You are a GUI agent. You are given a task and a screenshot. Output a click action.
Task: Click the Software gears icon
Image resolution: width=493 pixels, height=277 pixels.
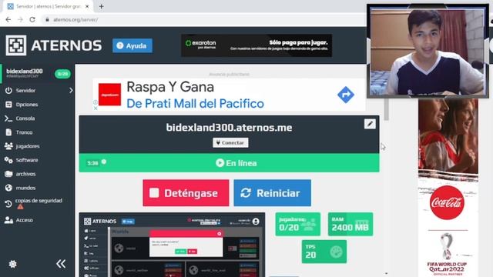(x=8, y=160)
